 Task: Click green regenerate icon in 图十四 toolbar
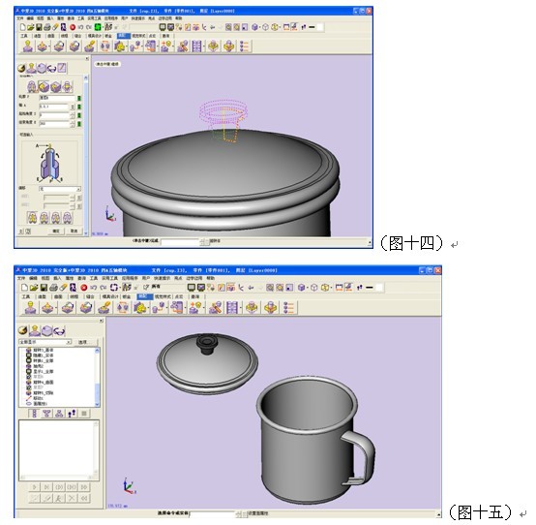tap(98, 27)
